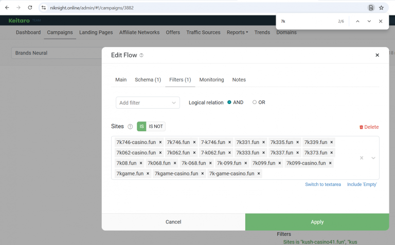Screen dimensions: 395x245
Task: Remove the 7k335.fun site tag
Action: point(297,142)
